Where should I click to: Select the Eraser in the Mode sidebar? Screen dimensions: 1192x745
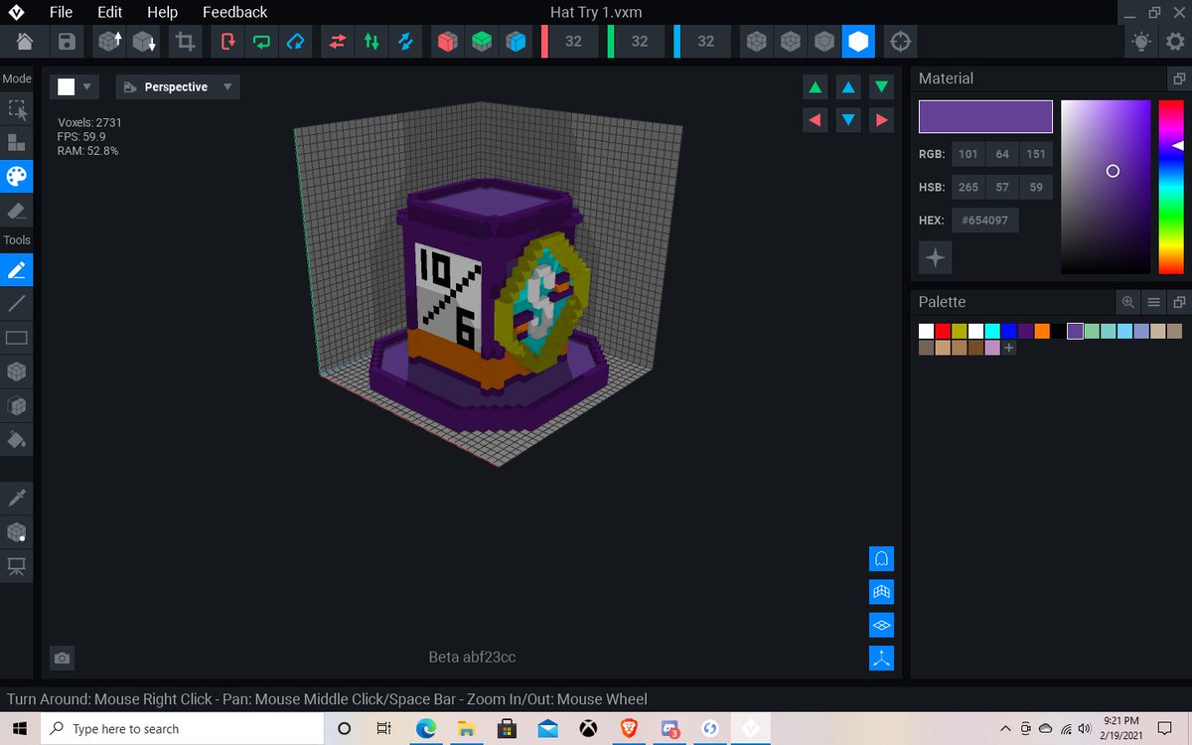click(x=16, y=210)
